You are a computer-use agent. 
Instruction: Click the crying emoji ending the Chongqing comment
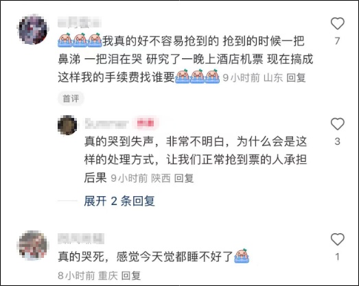[x=242, y=256]
